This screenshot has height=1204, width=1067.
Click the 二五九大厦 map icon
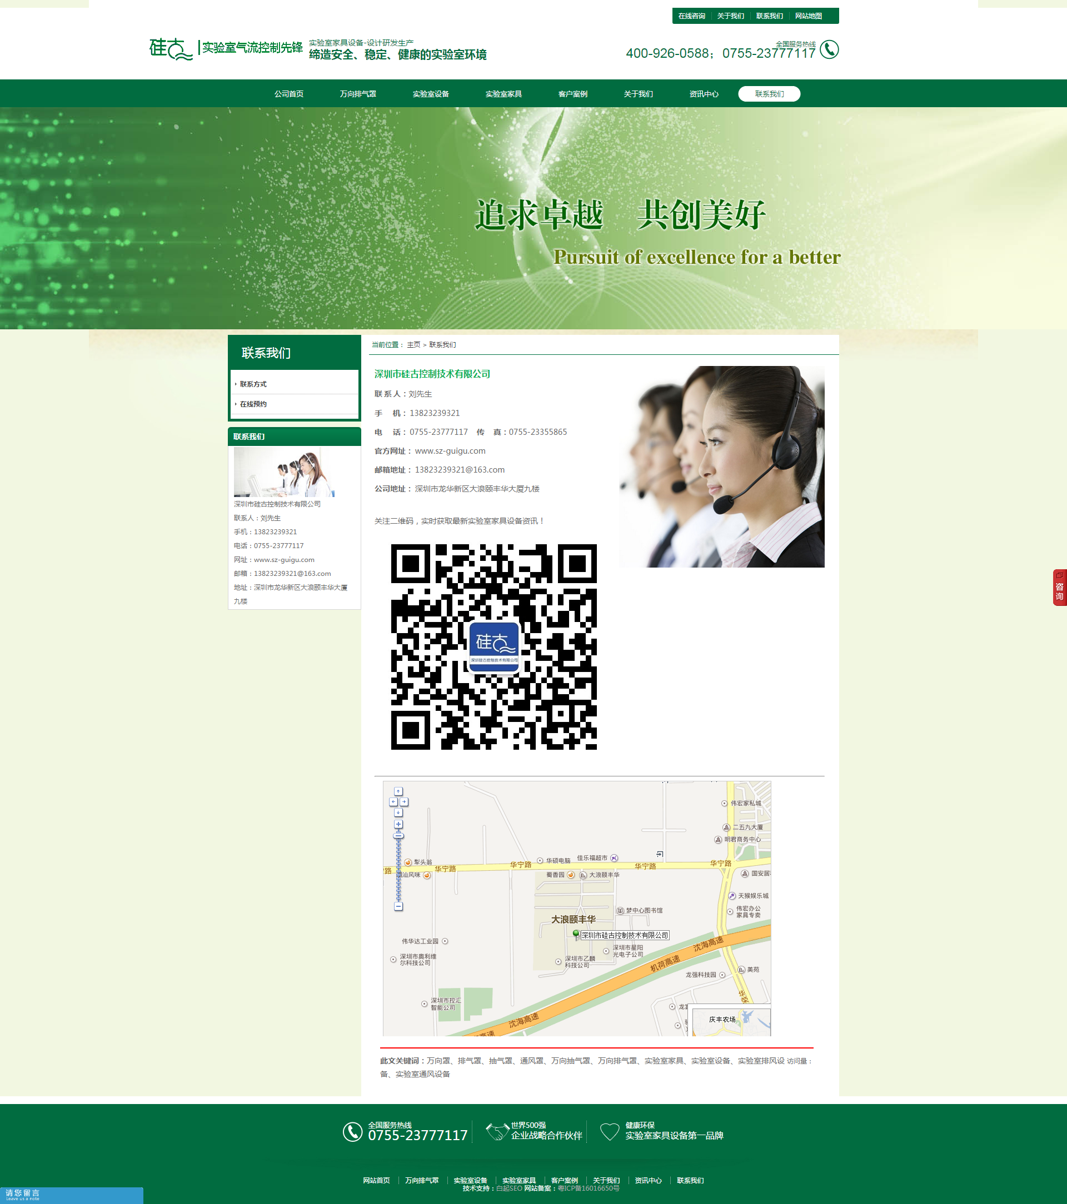(726, 827)
